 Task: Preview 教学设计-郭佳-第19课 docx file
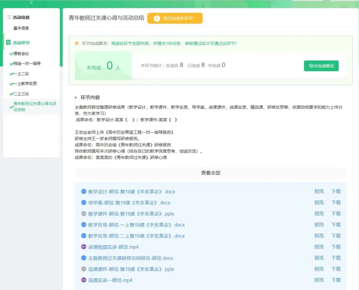click(319, 191)
